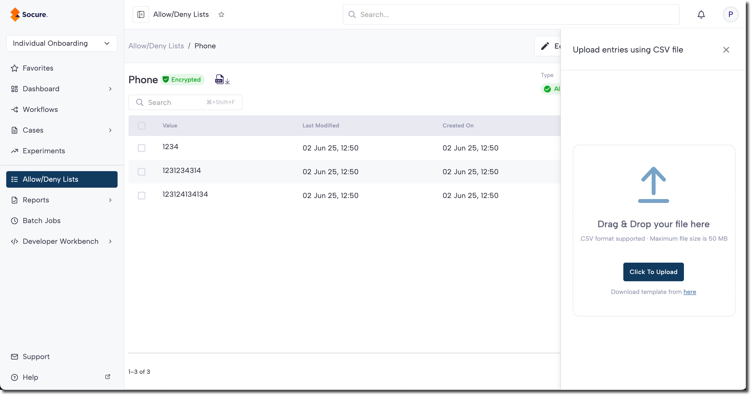Open the notifications bell

pos(701,14)
